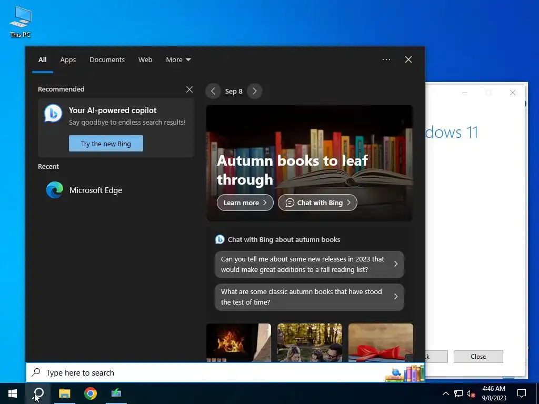Screen dimensions: 539x404
Task: Switch to the Web search tab
Action: point(145,60)
